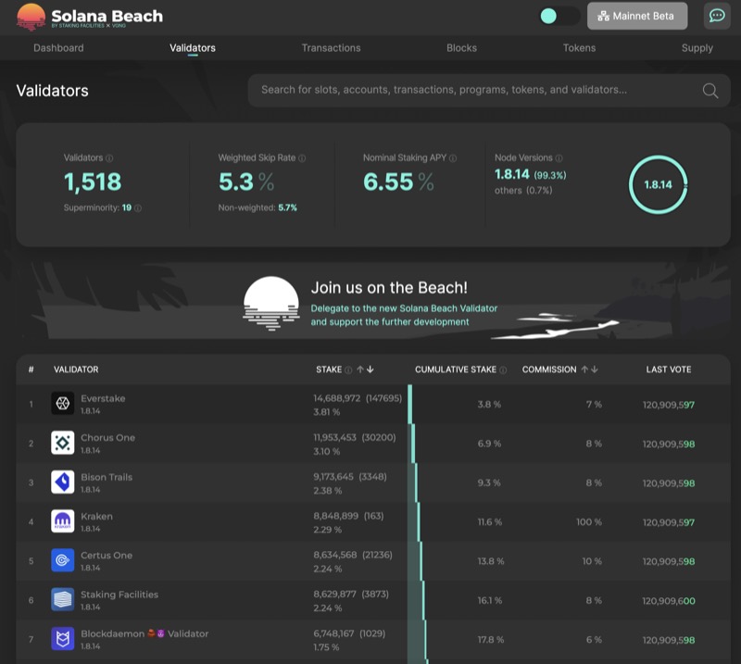Click Bison Trails cumulative stake 9.3 %
This screenshot has width=741, height=664.
point(489,483)
